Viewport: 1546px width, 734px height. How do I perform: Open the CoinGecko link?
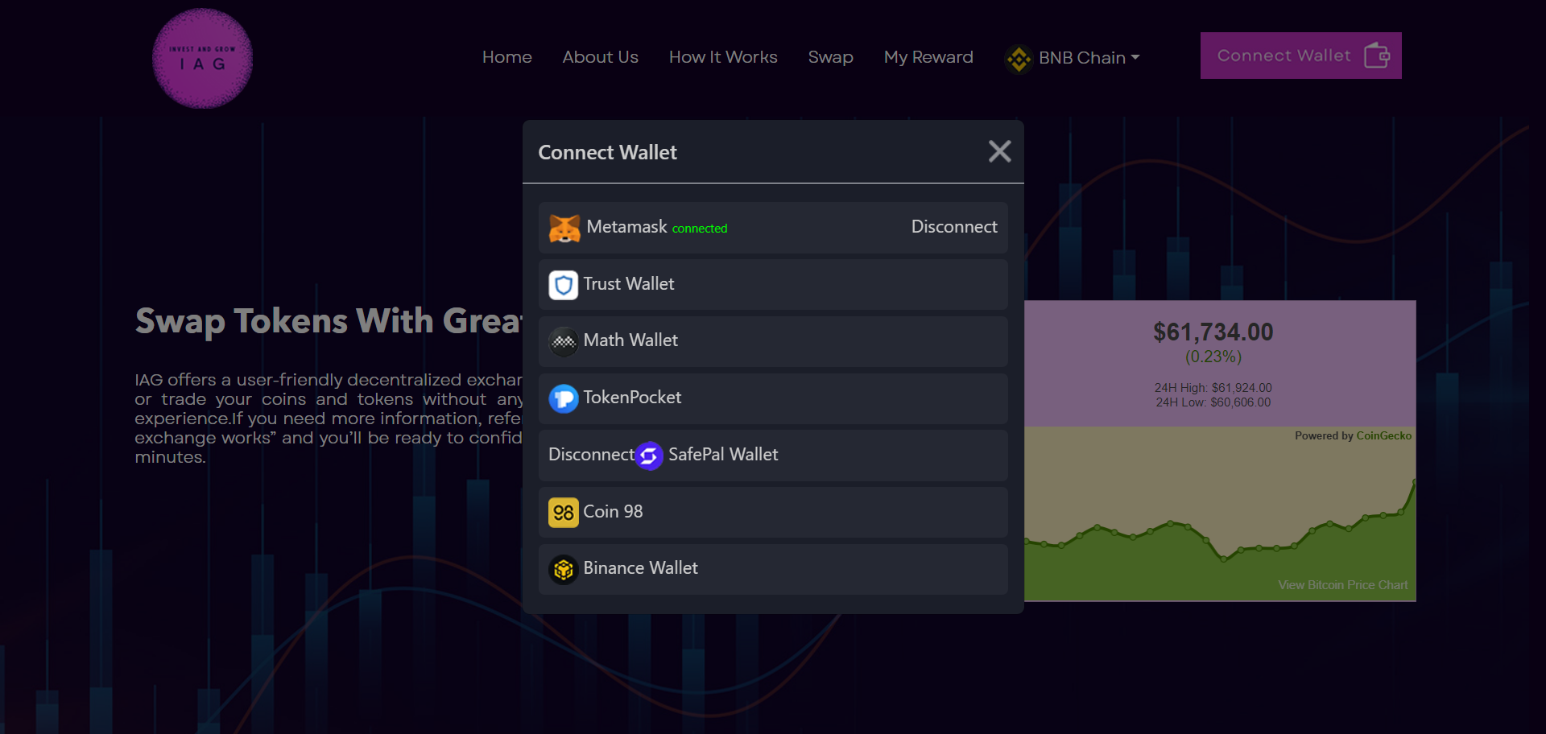(1383, 435)
